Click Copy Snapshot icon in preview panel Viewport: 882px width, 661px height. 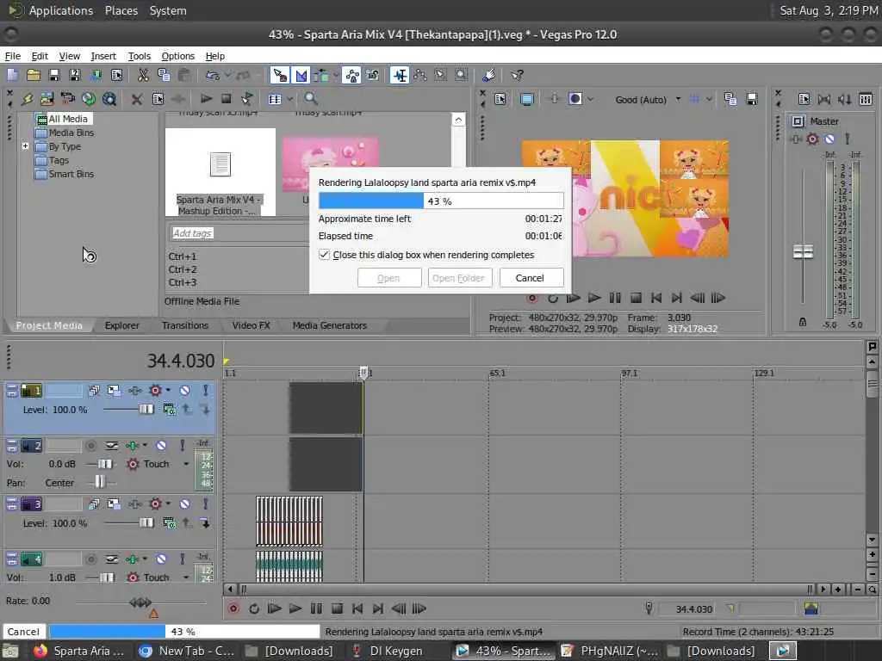coord(730,100)
